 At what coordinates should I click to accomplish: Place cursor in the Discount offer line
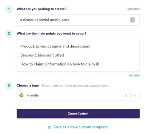pyautogui.click(x=42, y=55)
